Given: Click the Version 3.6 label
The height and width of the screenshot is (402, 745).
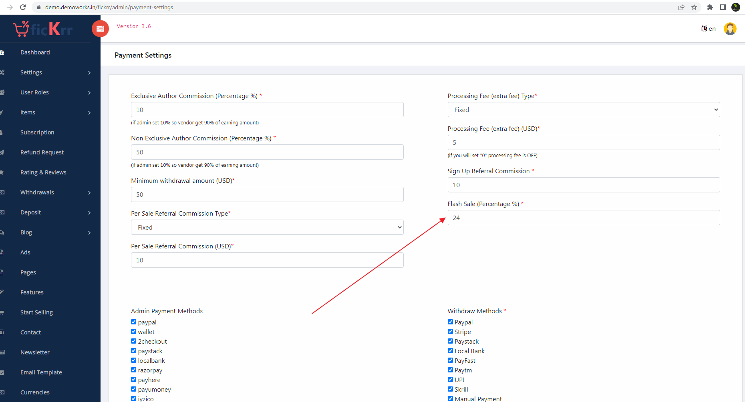Looking at the screenshot, I should coord(134,26).
